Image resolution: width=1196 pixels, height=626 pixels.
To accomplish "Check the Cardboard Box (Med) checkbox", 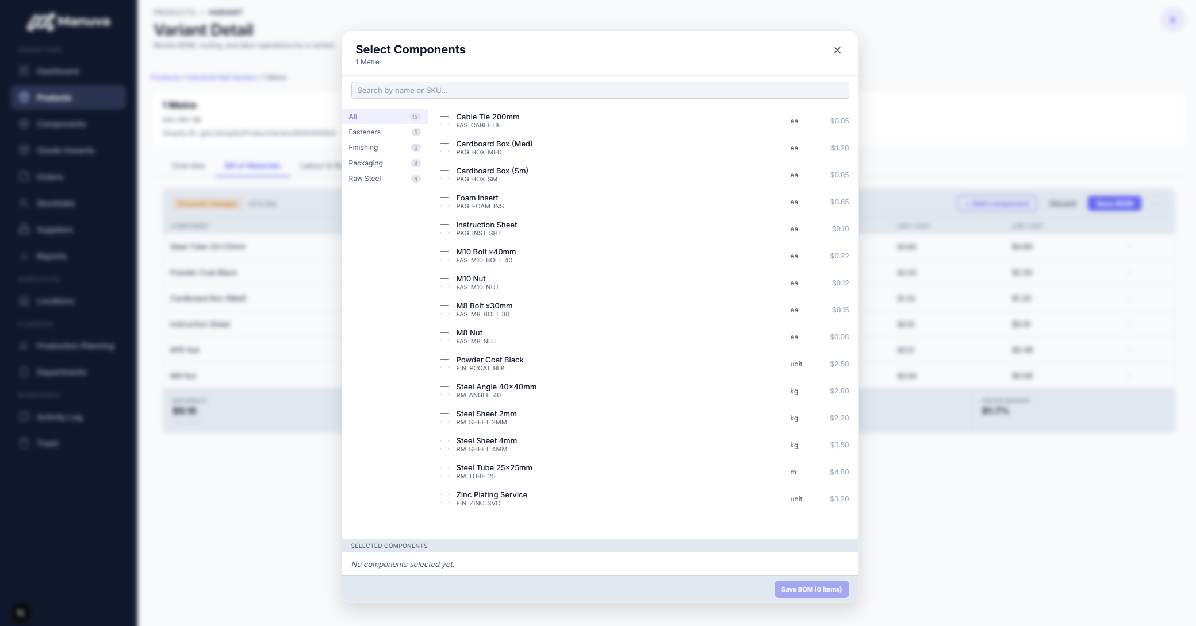I will (444, 148).
